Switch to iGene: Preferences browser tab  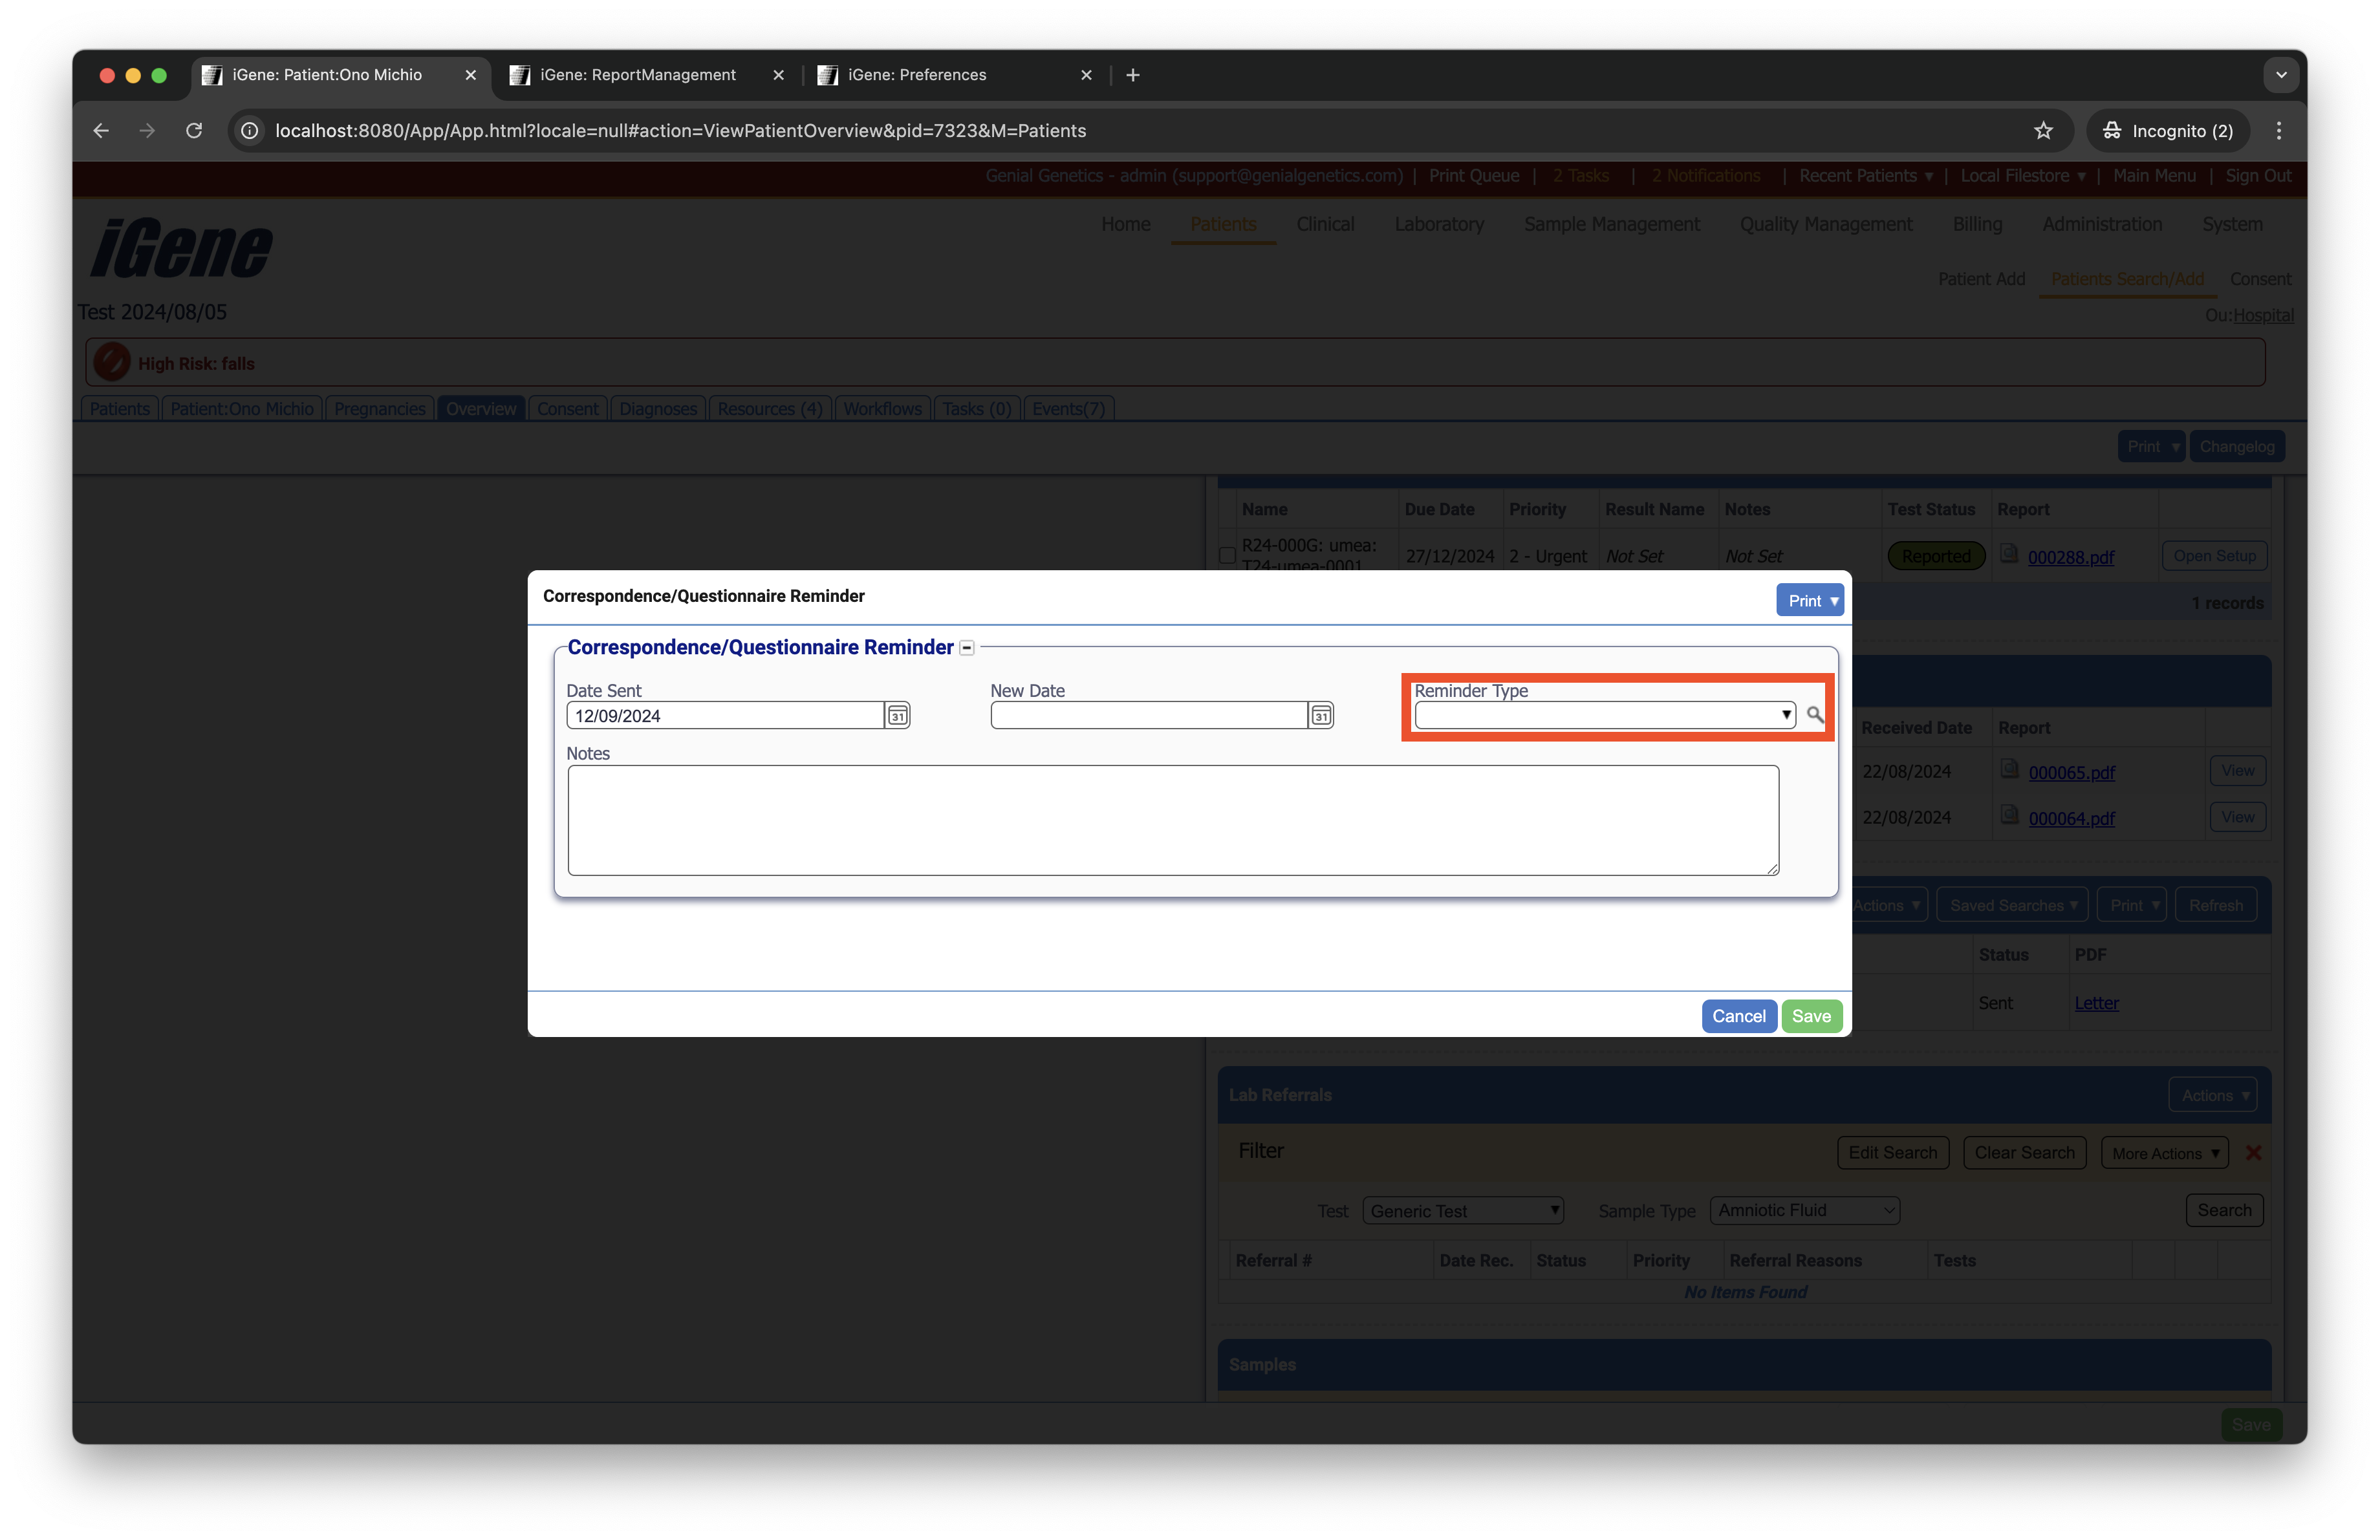tap(916, 75)
